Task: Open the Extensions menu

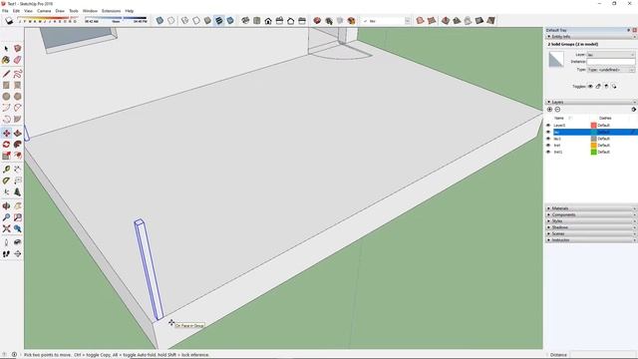Action: tap(111, 11)
